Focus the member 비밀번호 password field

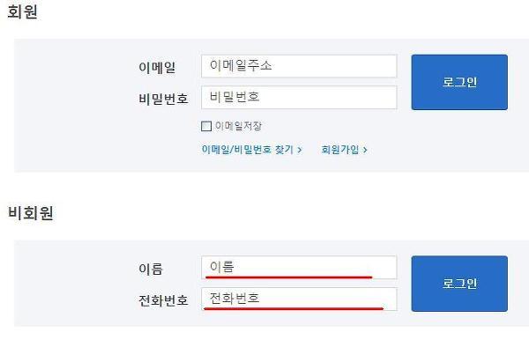(x=299, y=98)
